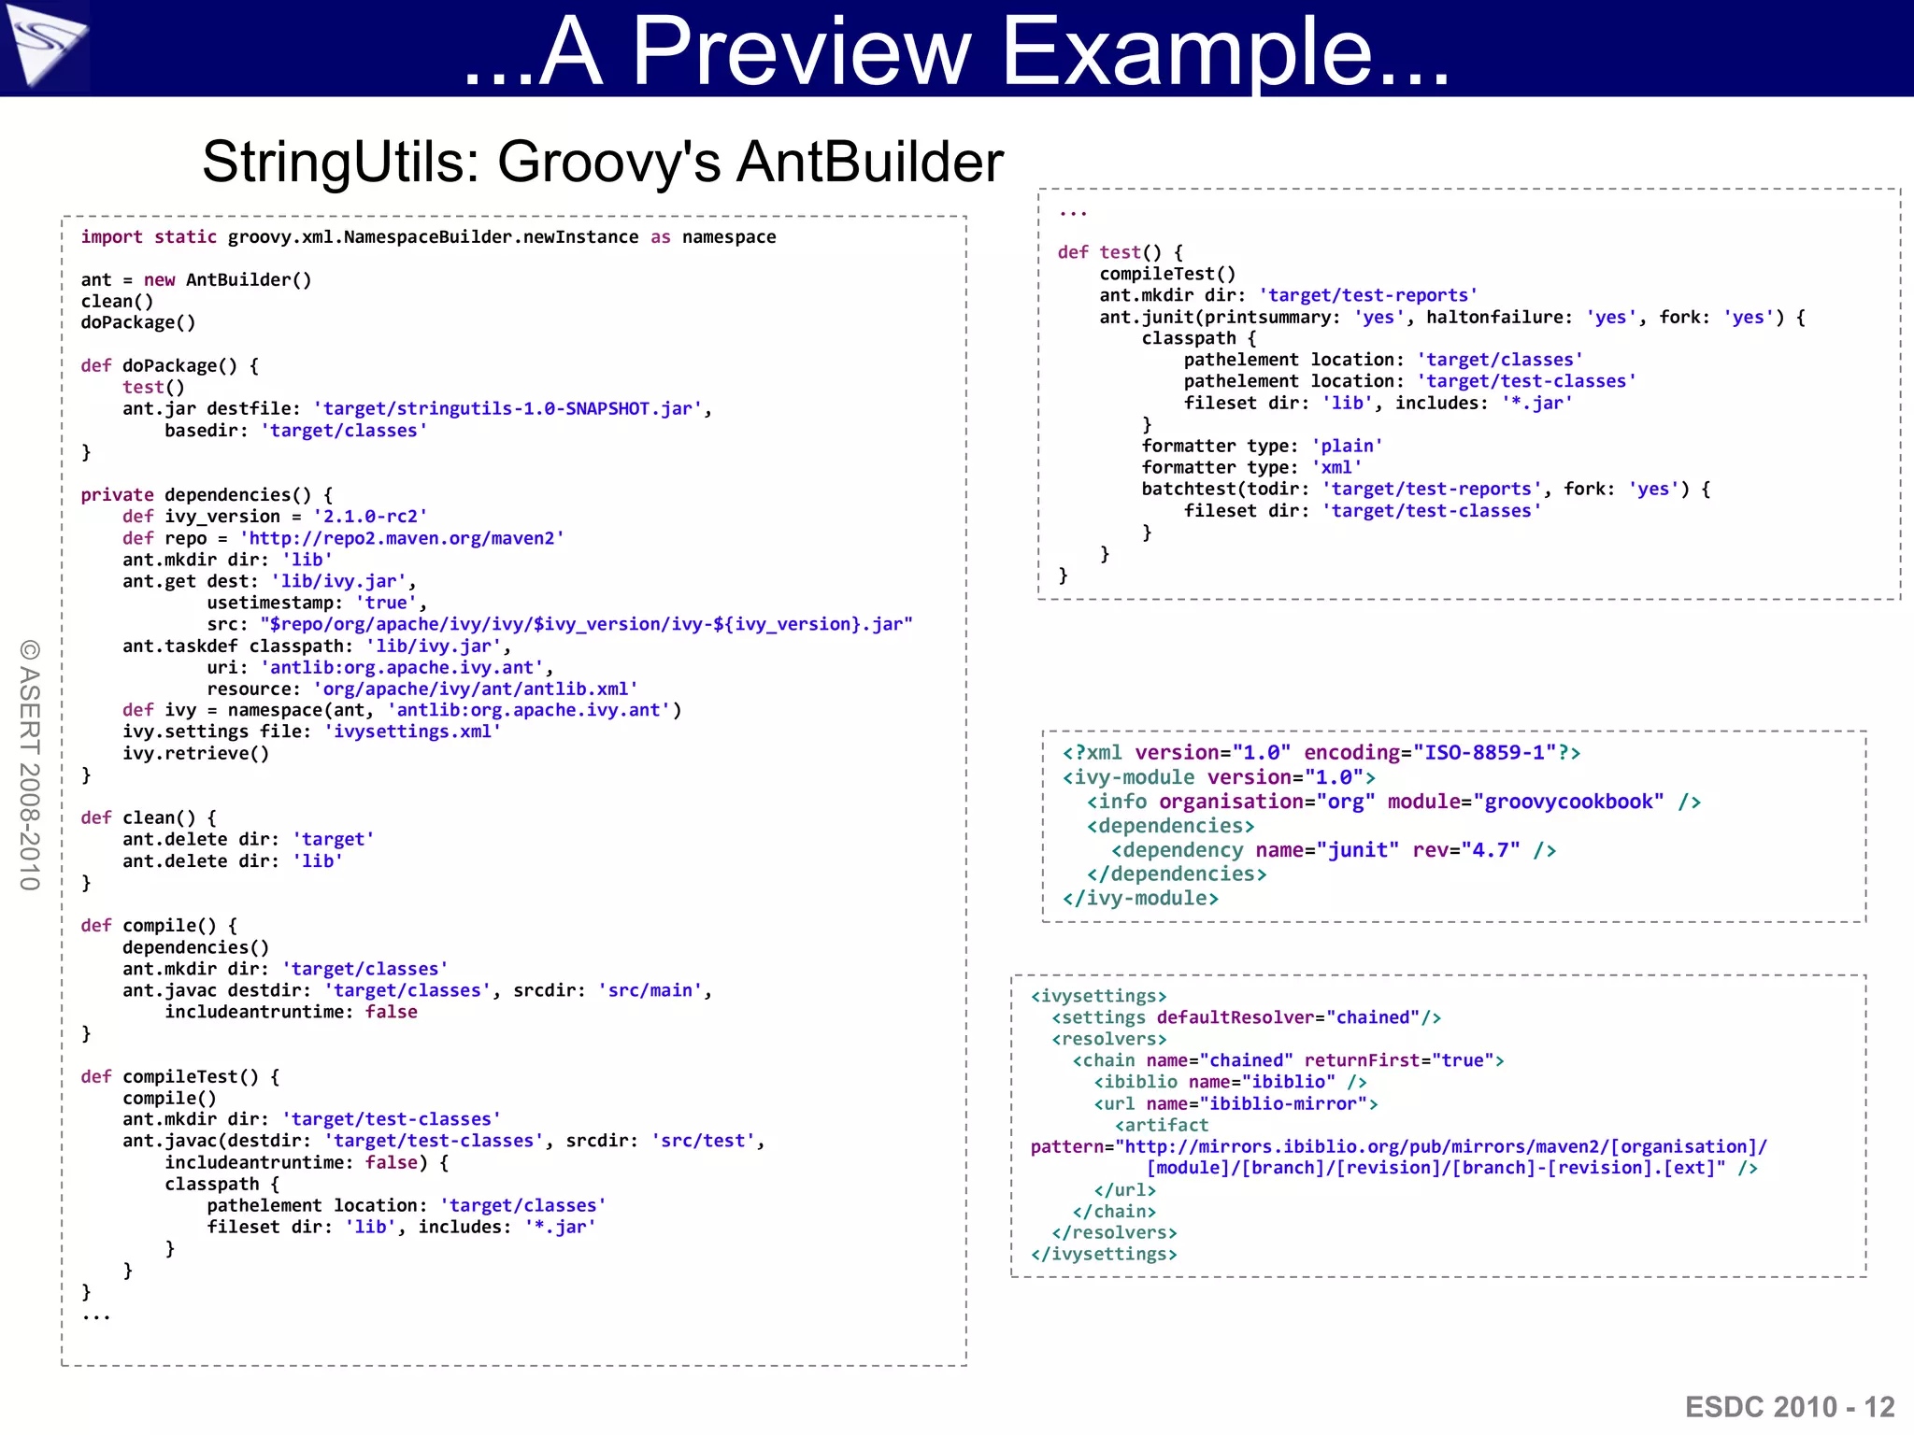Click '<chain name="chained" returnFirst="true">' line
The image size is (1914, 1435).
pos(1289,1060)
